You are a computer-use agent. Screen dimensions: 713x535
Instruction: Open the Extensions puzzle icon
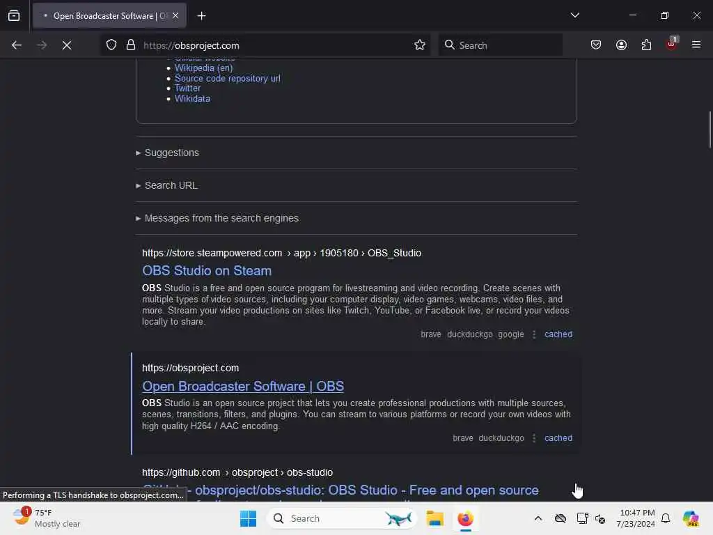(646, 45)
